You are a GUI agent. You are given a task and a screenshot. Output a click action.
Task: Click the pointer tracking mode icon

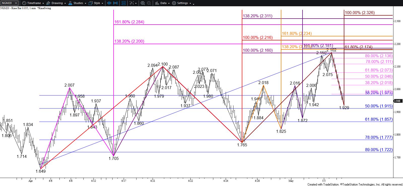pos(132,3)
